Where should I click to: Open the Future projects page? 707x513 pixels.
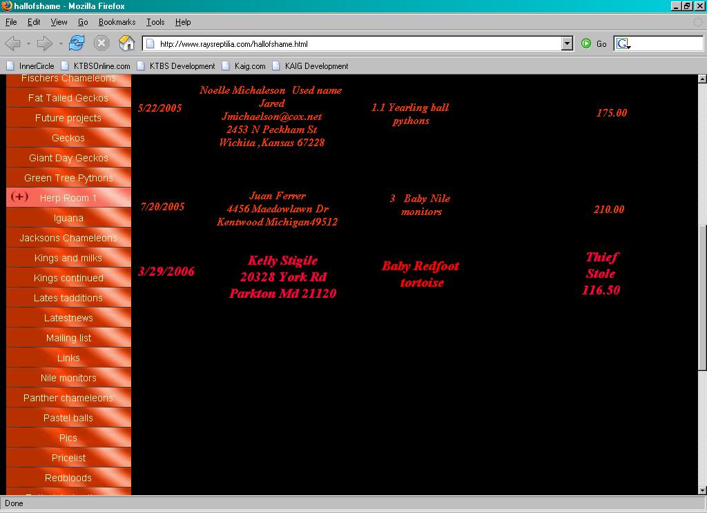click(68, 118)
